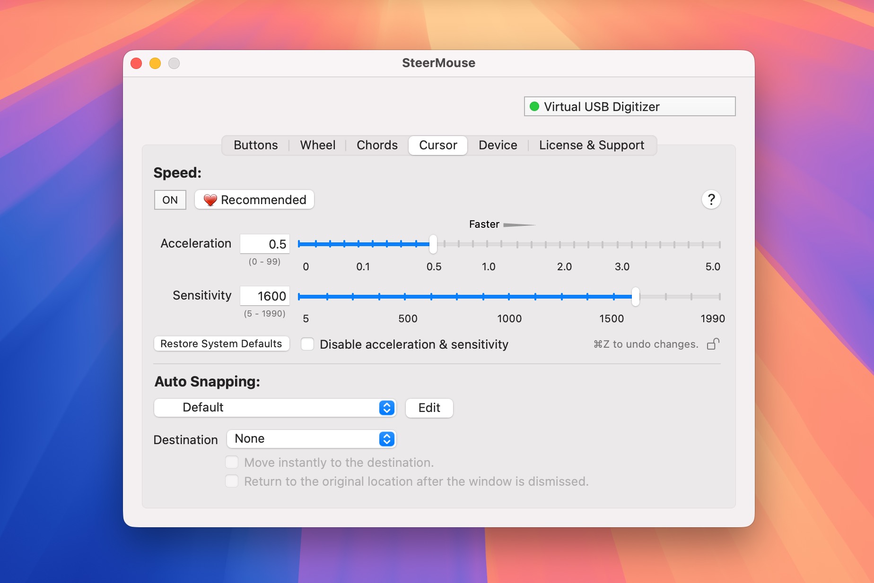Click the green device status indicator
Viewport: 874px width, 583px height.
534,106
